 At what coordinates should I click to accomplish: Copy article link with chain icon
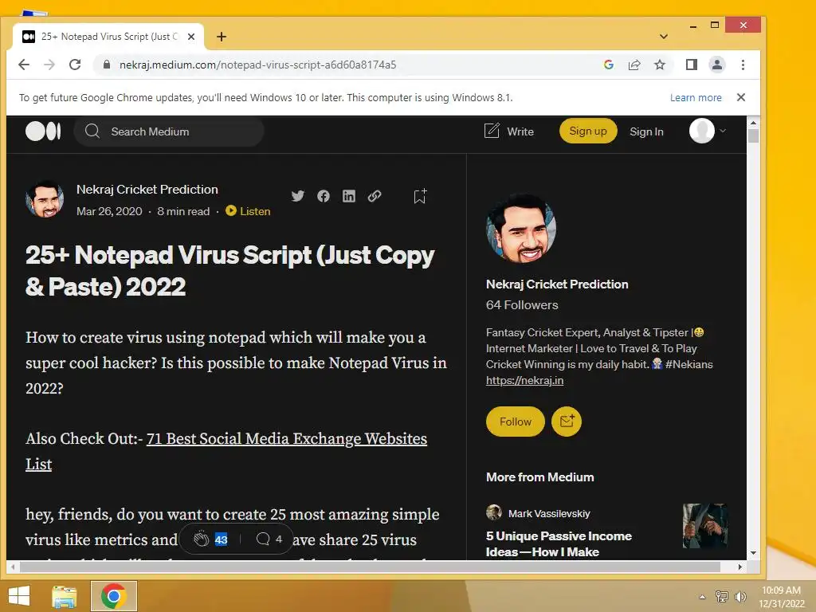coord(375,196)
